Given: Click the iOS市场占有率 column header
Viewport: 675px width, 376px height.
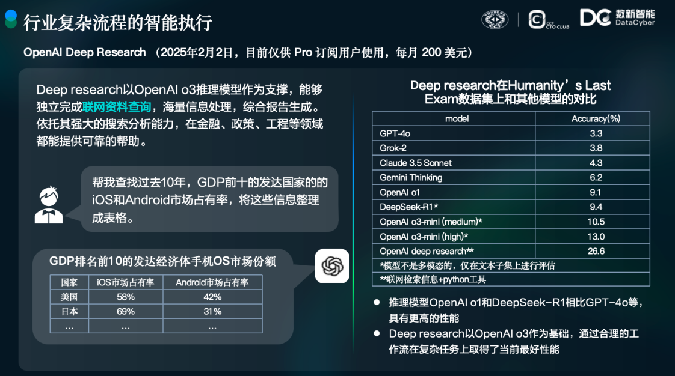Looking at the screenshot, I should tap(126, 282).
